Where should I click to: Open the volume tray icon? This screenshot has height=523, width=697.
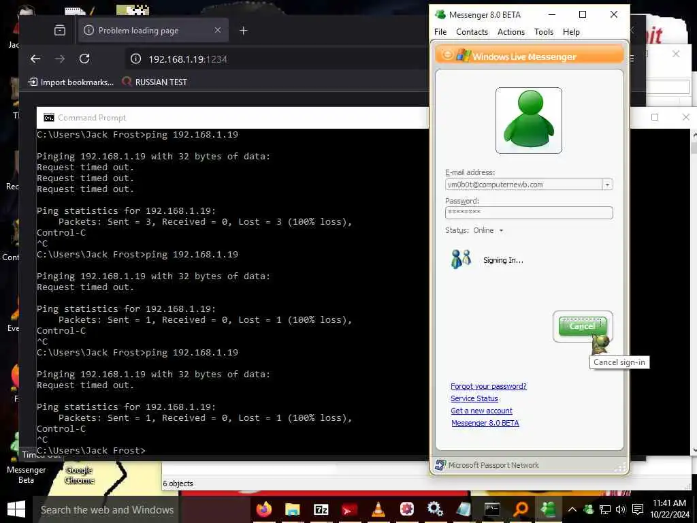coord(621,509)
